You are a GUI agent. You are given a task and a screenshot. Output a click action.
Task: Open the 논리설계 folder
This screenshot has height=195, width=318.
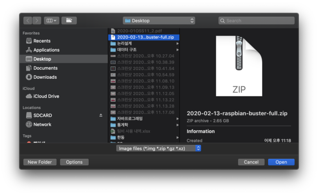pos(144,44)
